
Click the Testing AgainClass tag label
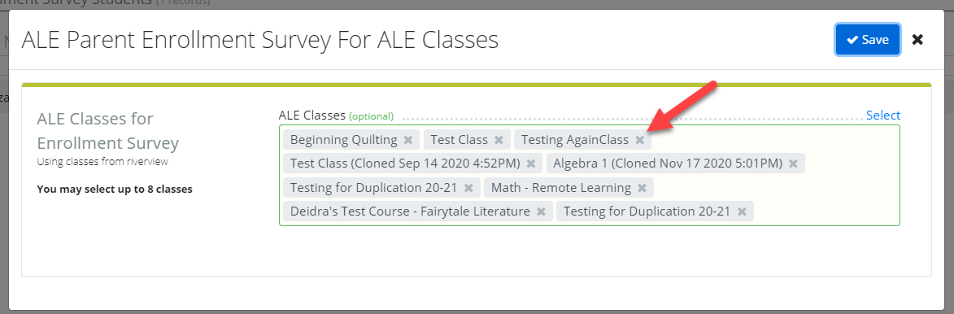(x=575, y=140)
